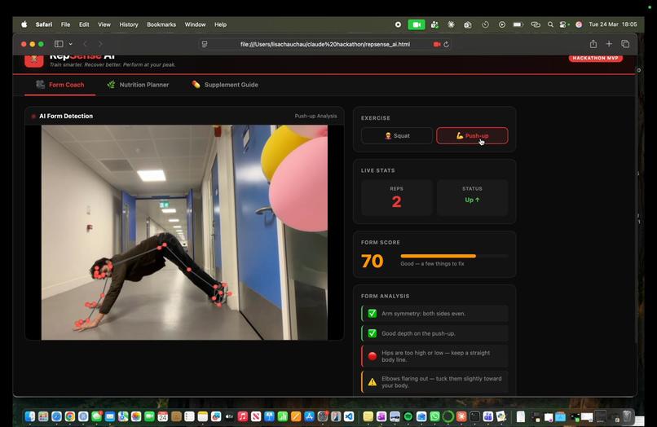Click the 'Good — a few things to fix' text
The image size is (657, 427).
(432, 263)
